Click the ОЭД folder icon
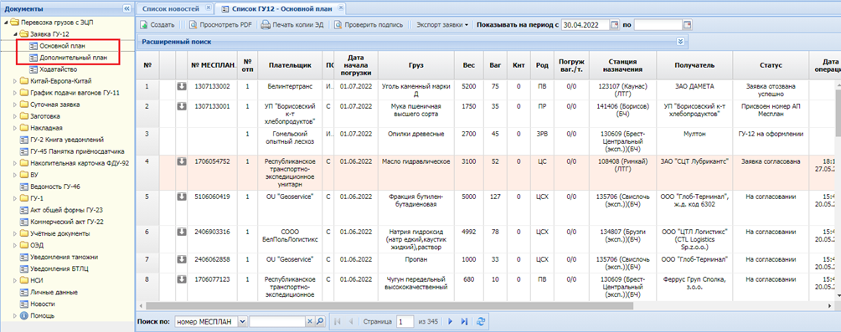This screenshot has height=332, width=841. click(x=23, y=245)
